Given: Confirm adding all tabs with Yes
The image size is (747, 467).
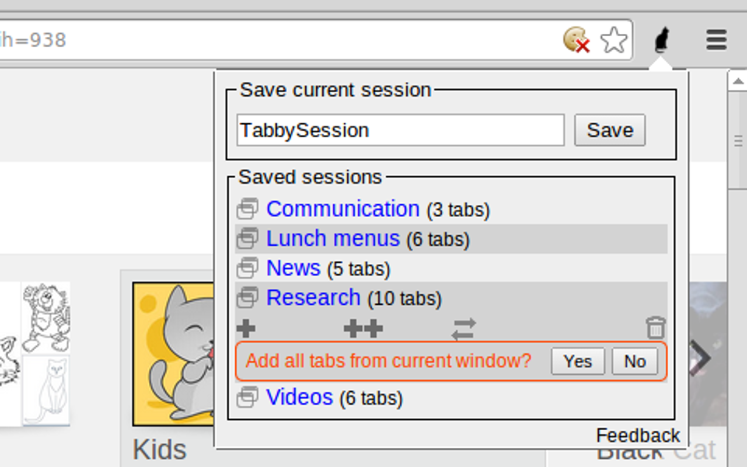Looking at the screenshot, I should tap(578, 361).
